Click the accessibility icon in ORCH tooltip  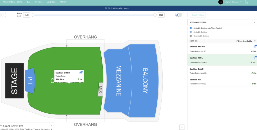[x=81, y=72]
